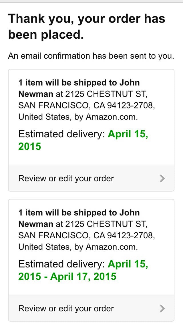The image size is (183, 325).
Task: Click "SAN FRANCISCO, CA 94123-2708" in the second card
Action: (86, 235)
